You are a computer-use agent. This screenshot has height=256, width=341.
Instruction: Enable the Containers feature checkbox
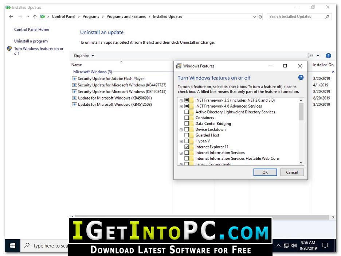(x=187, y=117)
